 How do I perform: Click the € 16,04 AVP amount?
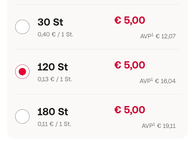(165, 81)
